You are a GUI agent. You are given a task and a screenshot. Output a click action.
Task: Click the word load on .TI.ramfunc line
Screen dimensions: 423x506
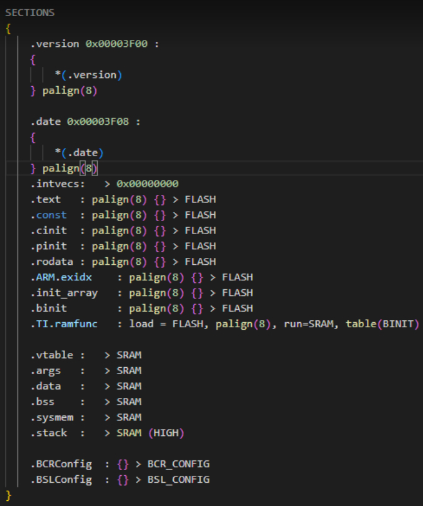click(x=142, y=323)
